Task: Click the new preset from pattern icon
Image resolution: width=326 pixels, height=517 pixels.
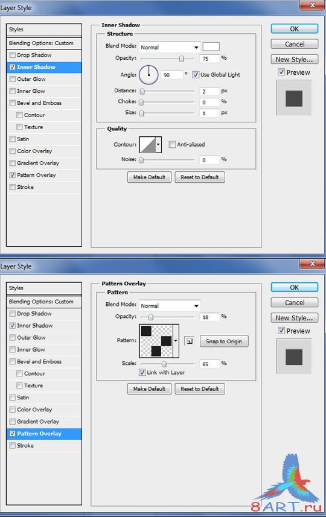Action: click(x=189, y=341)
